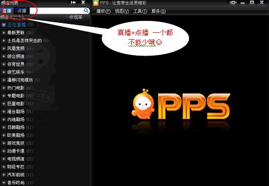Switch to mini mode via title bar icon
This screenshot has height=186, width=269.
tap(233, 2)
